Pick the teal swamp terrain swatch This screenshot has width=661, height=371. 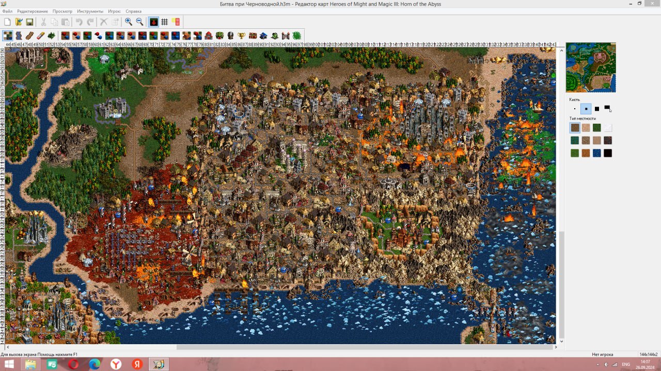575,140
